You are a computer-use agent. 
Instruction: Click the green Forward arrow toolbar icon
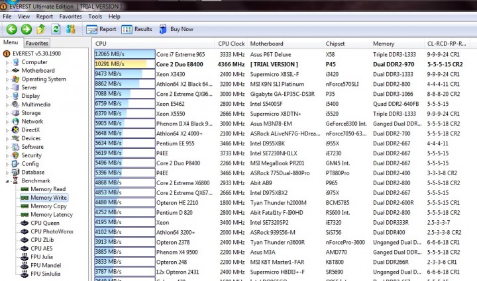pyautogui.click(x=26, y=29)
